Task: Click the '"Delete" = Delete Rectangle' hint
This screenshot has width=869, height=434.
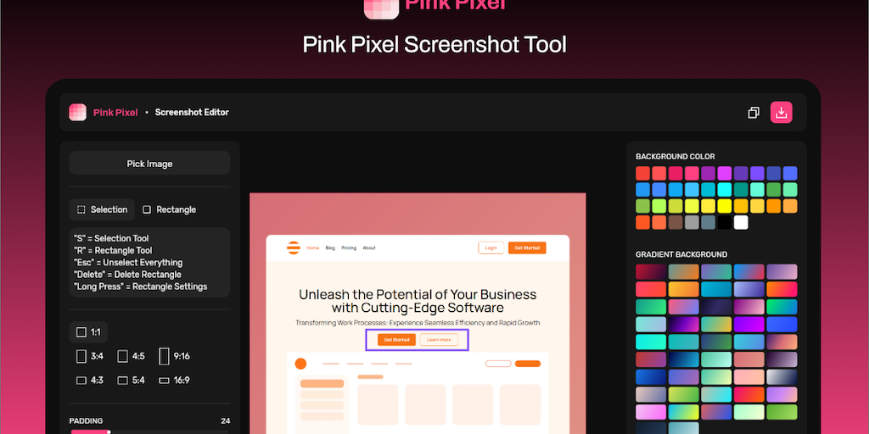Action: tap(127, 275)
